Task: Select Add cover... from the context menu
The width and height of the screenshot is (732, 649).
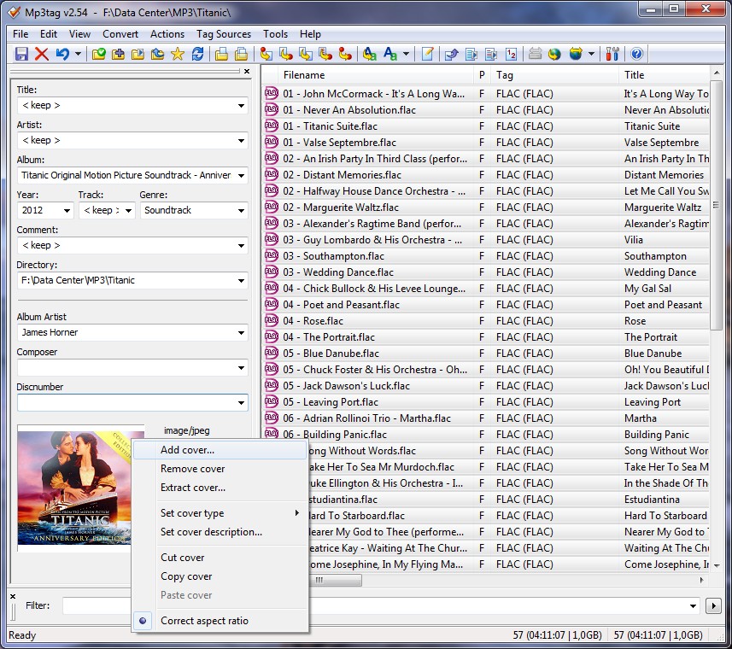Action: [x=220, y=450]
